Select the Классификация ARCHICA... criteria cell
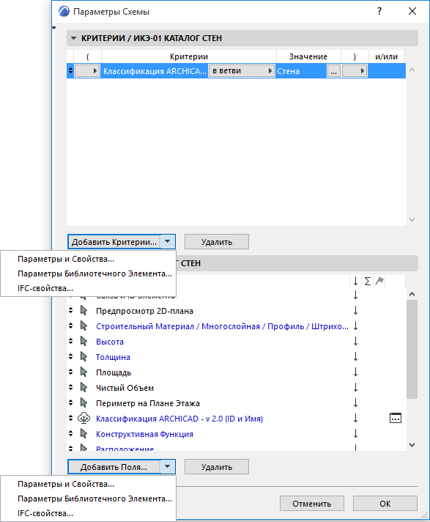 tap(155, 71)
